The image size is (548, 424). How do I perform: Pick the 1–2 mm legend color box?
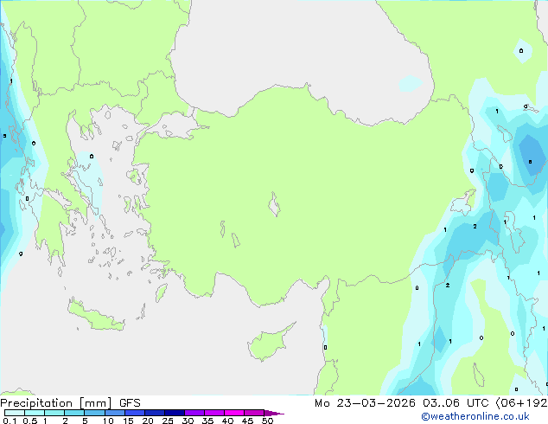click(x=54, y=413)
